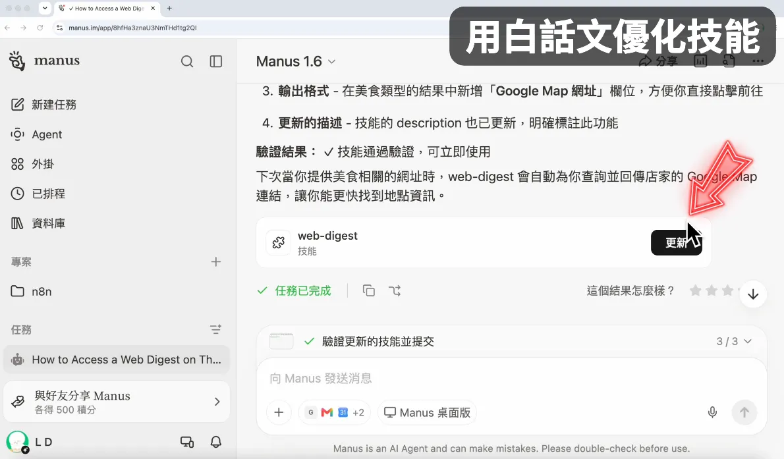
Task: Jump to bottom with down arrow button
Action: click(x=753, y=294)
